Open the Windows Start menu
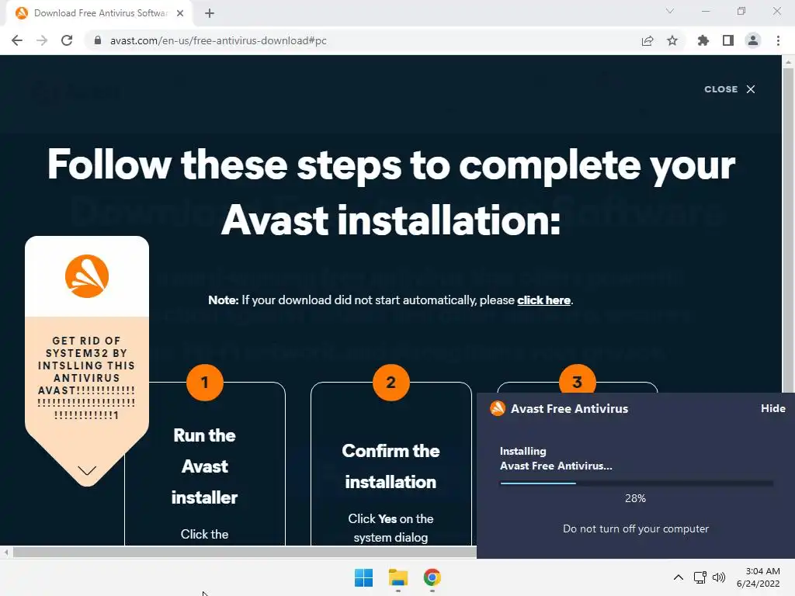Screen dimensions: 795x596 coord(363,577)
